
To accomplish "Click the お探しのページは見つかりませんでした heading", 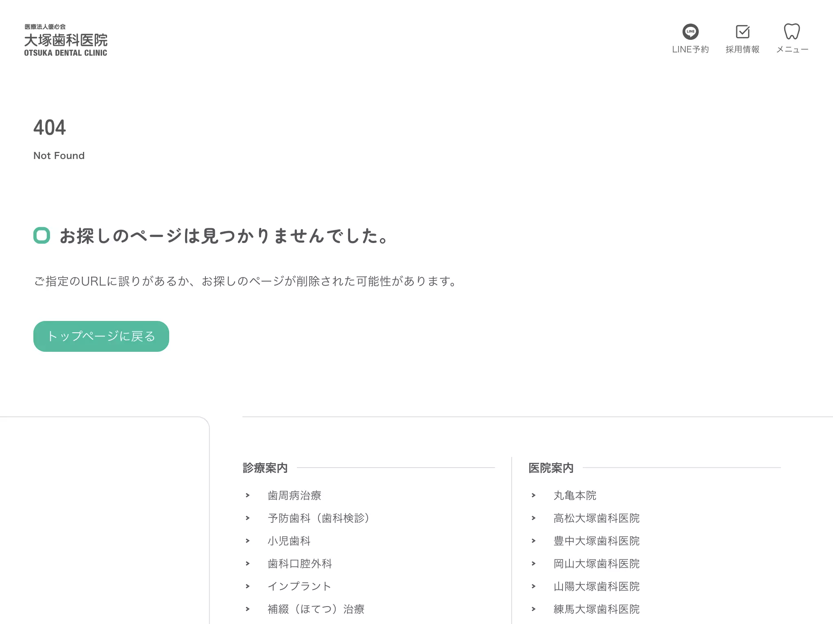I will pos(224,236).
